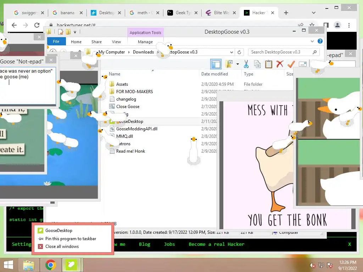Viewport: 363px width, 272px height.
Task: Select Pin this program to taskbar
Action: click(x=71, y=239)
